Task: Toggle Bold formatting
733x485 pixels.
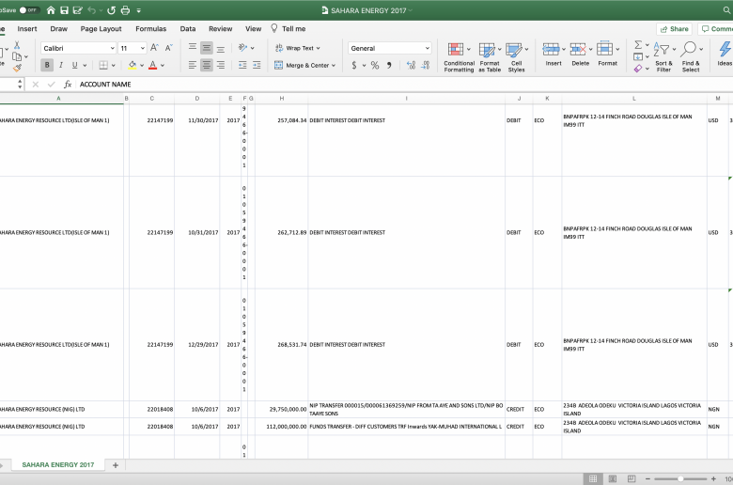Action: 47,65
